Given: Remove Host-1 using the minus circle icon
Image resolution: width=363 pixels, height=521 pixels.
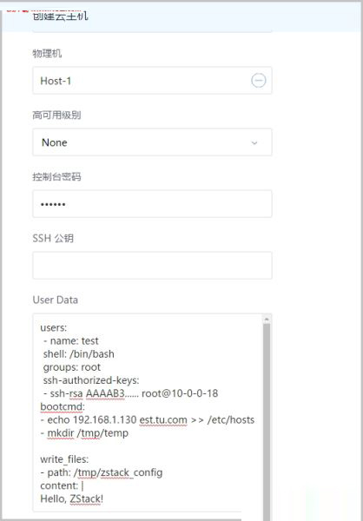Looking at the screenshot, I should coord(258,81).
